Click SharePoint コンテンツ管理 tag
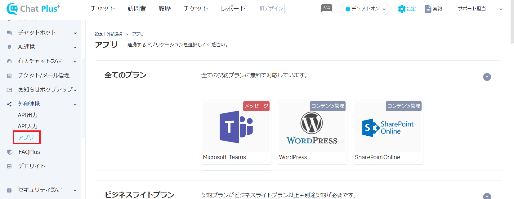The height and width of the screenshot is (199, 514). [x=404, y=106]
